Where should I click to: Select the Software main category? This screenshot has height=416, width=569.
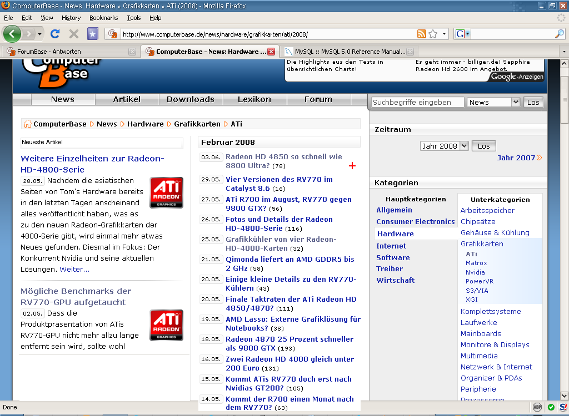pos(393,258)
